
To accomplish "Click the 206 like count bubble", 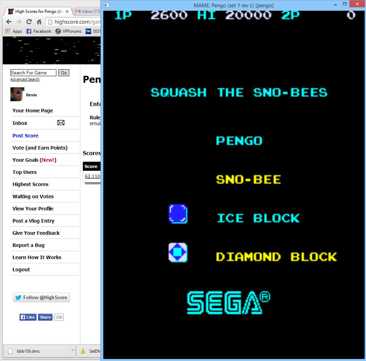I will click(x=59, y=317).
